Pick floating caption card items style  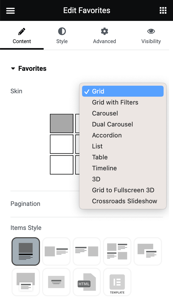click(x=26, y=282)
